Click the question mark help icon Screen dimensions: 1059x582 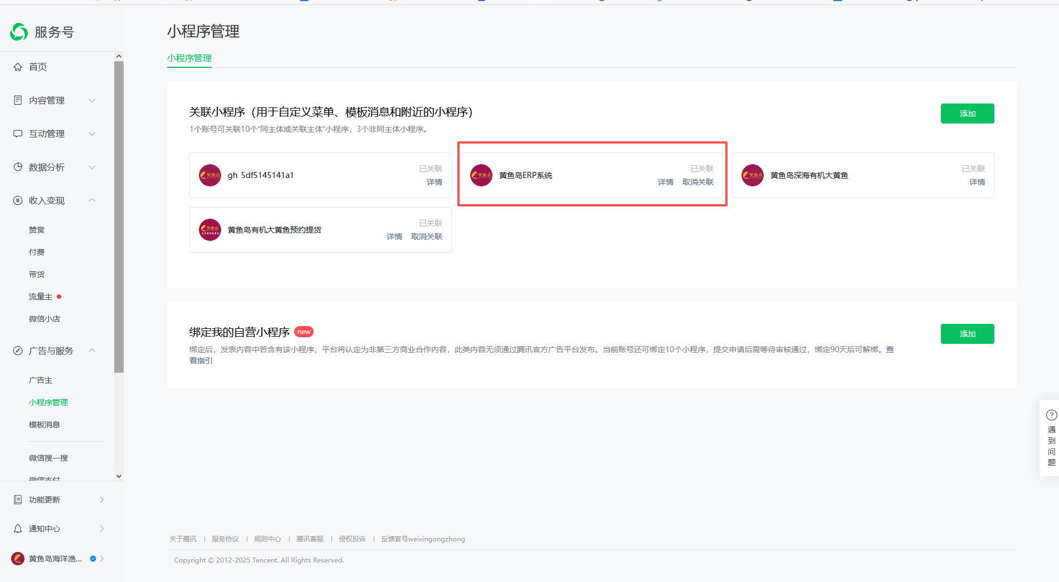pos(1052,415)
